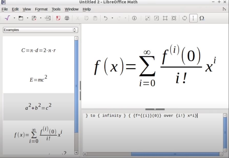The width and height of the screenshot is (229, 158).
Task: Open the Tools menu
Action: pyautogui.click(x=56, y=9)
